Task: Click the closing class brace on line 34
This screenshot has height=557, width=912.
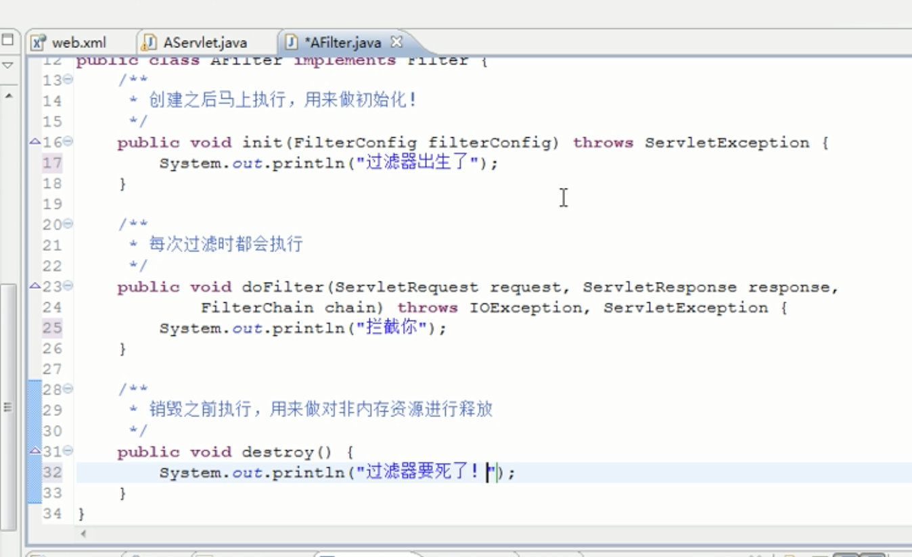Action: pos(81,514)
